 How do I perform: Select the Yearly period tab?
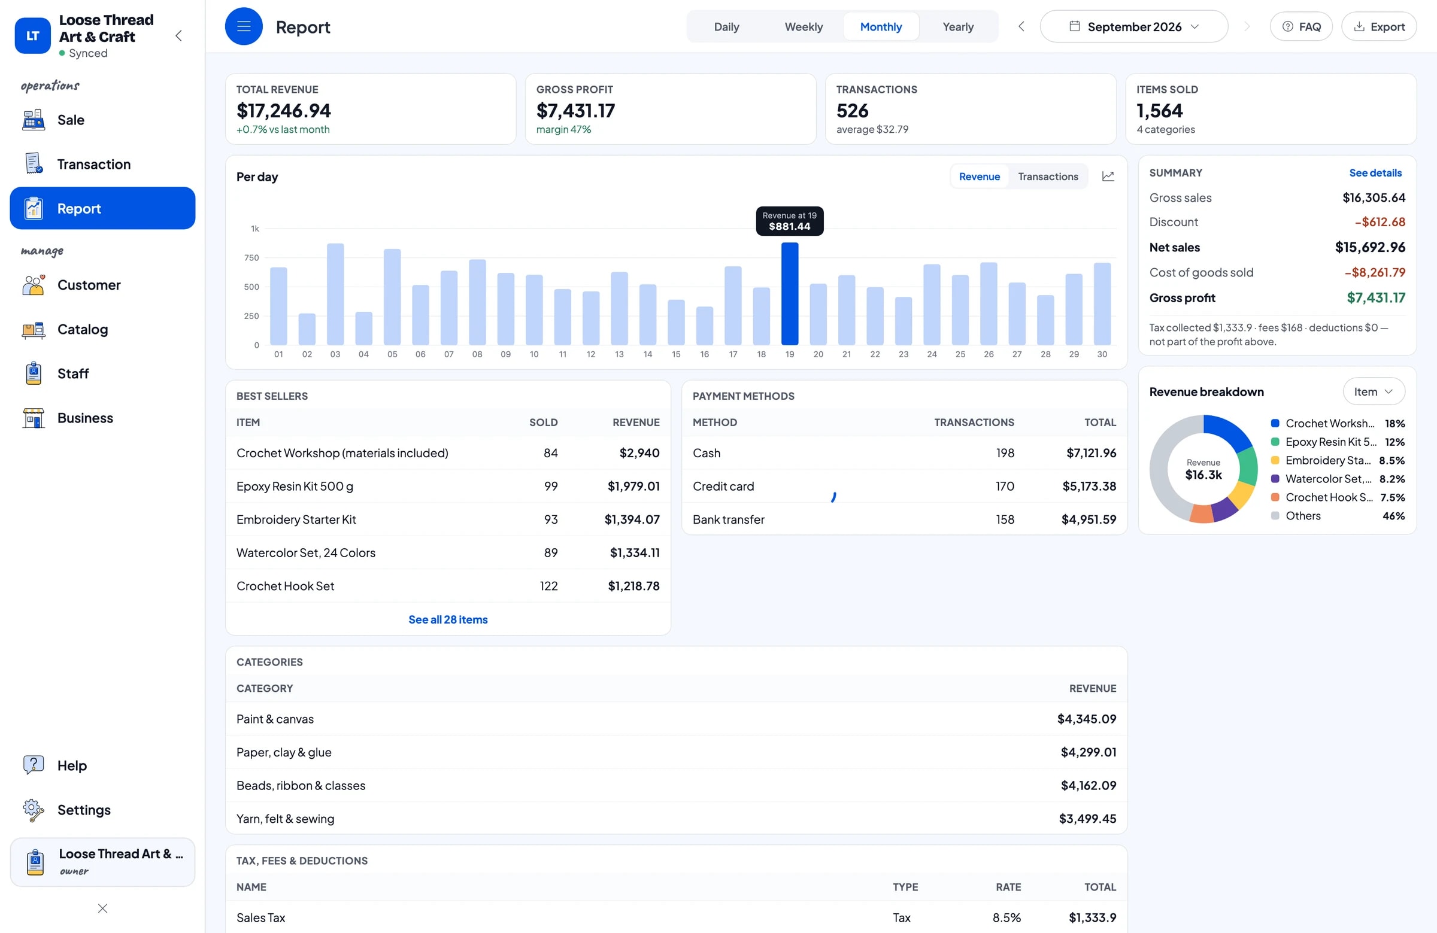pyautogui.click(x=958, y=26)
